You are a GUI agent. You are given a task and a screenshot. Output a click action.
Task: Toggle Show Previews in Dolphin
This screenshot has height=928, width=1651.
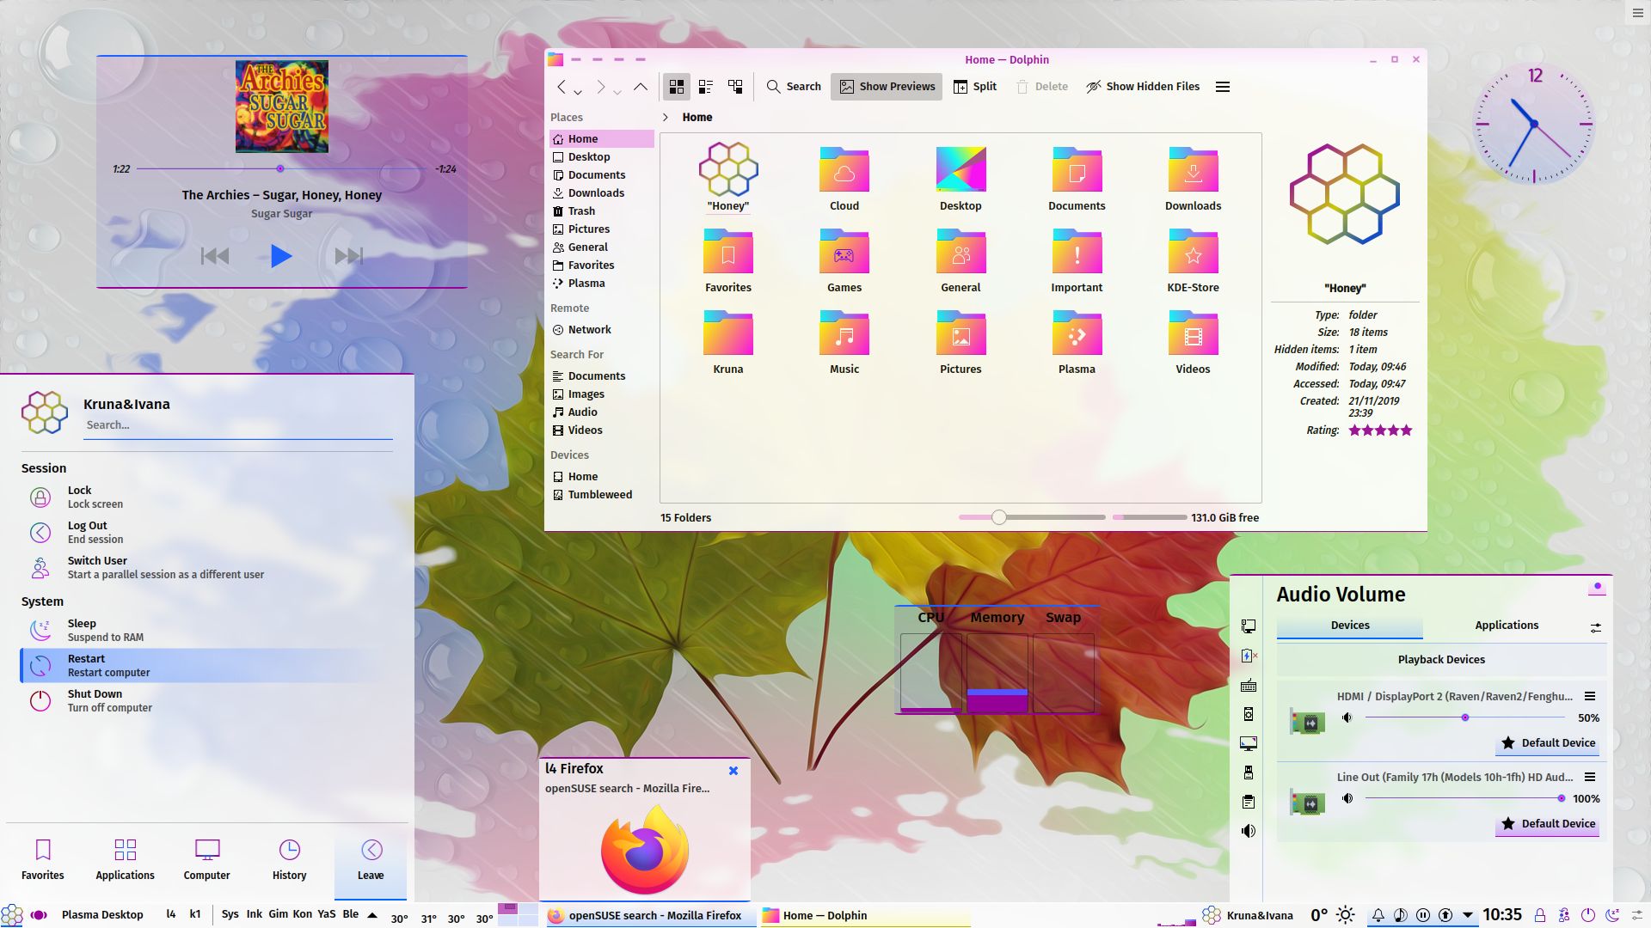(886, 87)
